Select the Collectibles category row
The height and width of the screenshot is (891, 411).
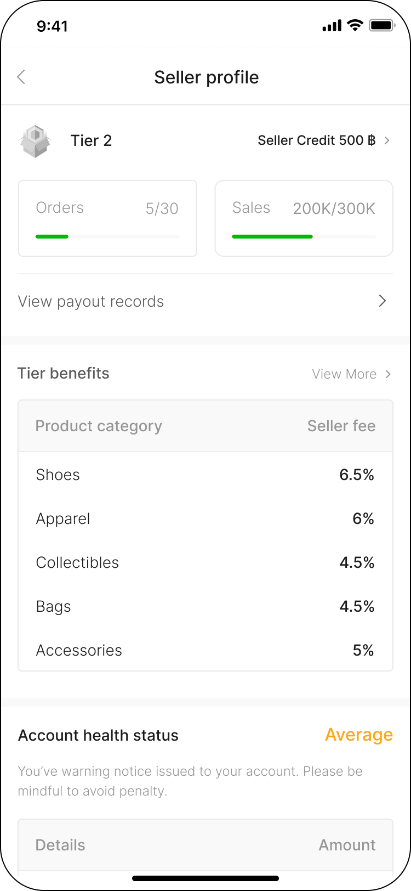(205, 562)
